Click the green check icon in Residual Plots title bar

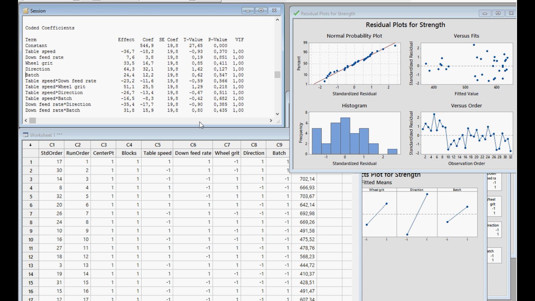coord(296,13)
